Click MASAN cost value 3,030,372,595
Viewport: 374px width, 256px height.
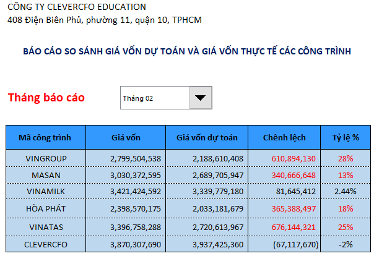135,175
